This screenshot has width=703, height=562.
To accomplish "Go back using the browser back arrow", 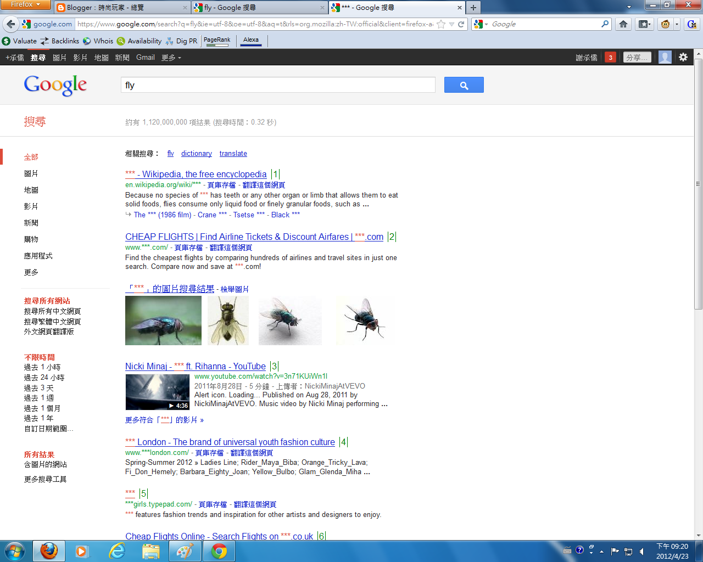I will tap(10, 24).
